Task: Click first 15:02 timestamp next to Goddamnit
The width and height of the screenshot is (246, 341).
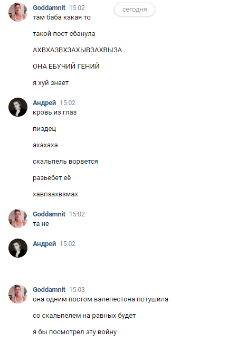Action: point(77,8)
